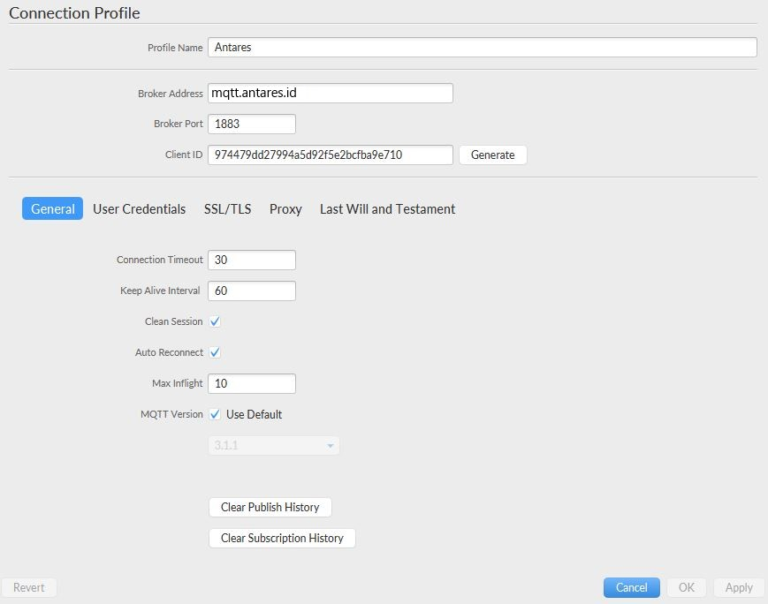Clear the subscription history
Screen dimensions: 768x604
(281, 538)
